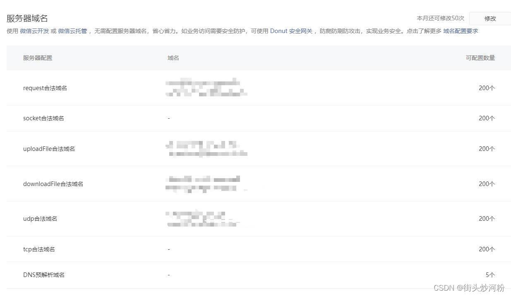The image size is (511, 296).
Task: Open the 微信云托管 link
Action: (72, 31)
